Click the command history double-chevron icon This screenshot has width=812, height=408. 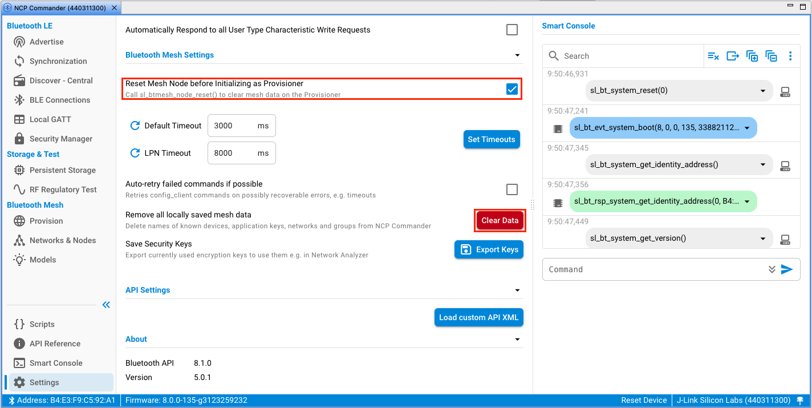pyautogui.click(x=772, y=269)
